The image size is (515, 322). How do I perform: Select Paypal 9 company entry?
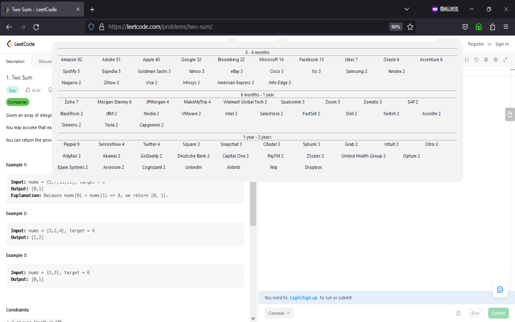pos(72,144)
